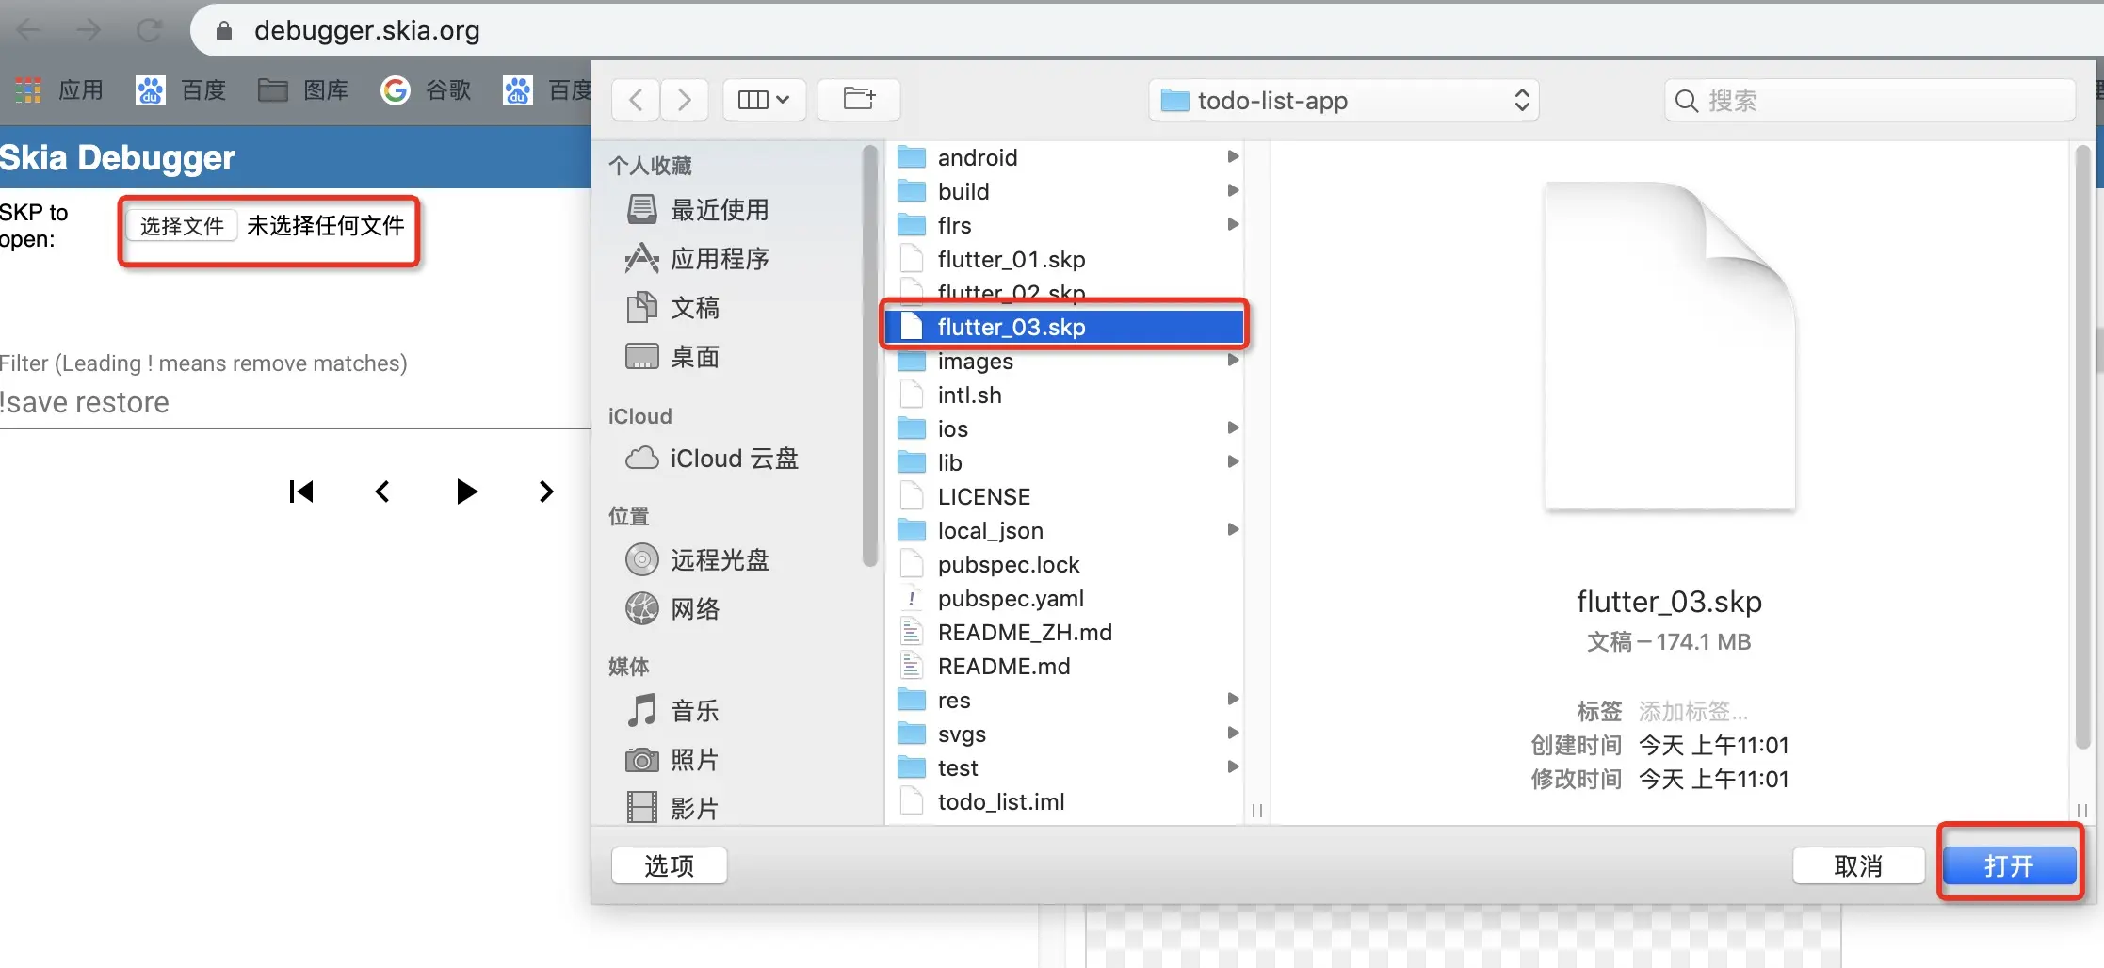This screenshot has height=968, width=2104.
Task: Open the iCloud 云盘 sidebar location
Action: 713,459
